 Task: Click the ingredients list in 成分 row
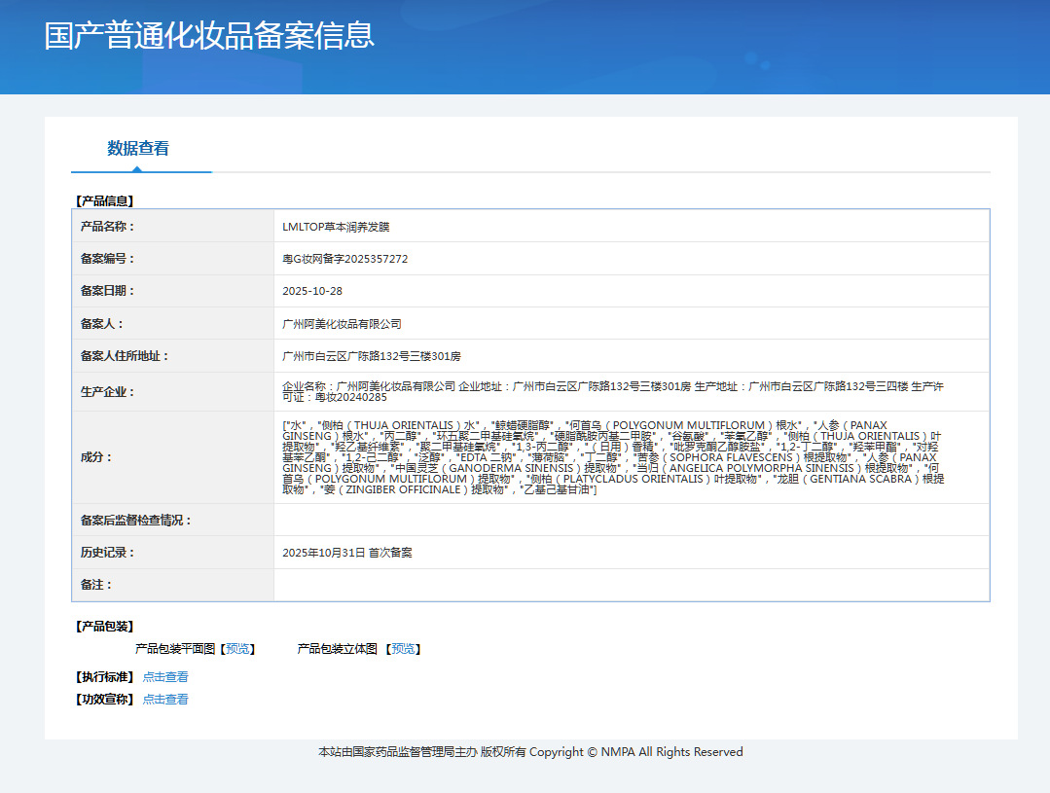612,457
